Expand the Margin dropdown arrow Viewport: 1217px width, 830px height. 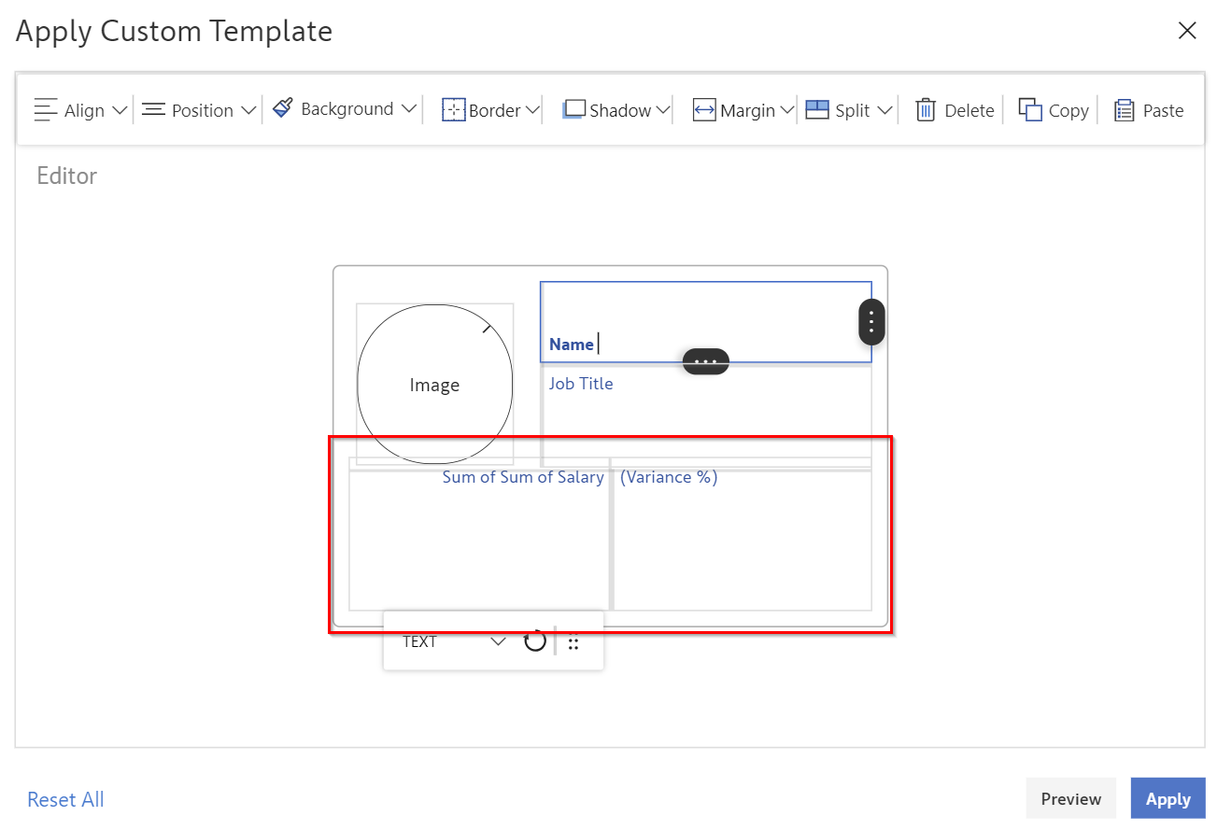(x=786, y=110)
